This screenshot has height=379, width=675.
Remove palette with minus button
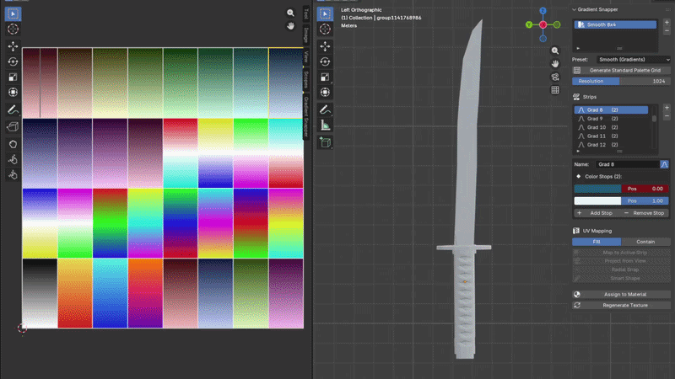pyautogui.click(x=667, y=31)
